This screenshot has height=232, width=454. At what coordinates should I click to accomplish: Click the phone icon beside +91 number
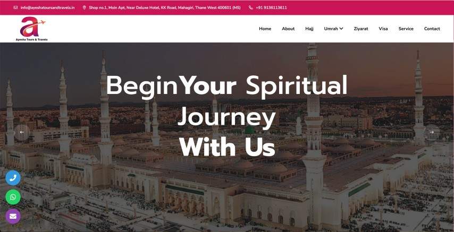pyautogui.click(x=251, y=7)
